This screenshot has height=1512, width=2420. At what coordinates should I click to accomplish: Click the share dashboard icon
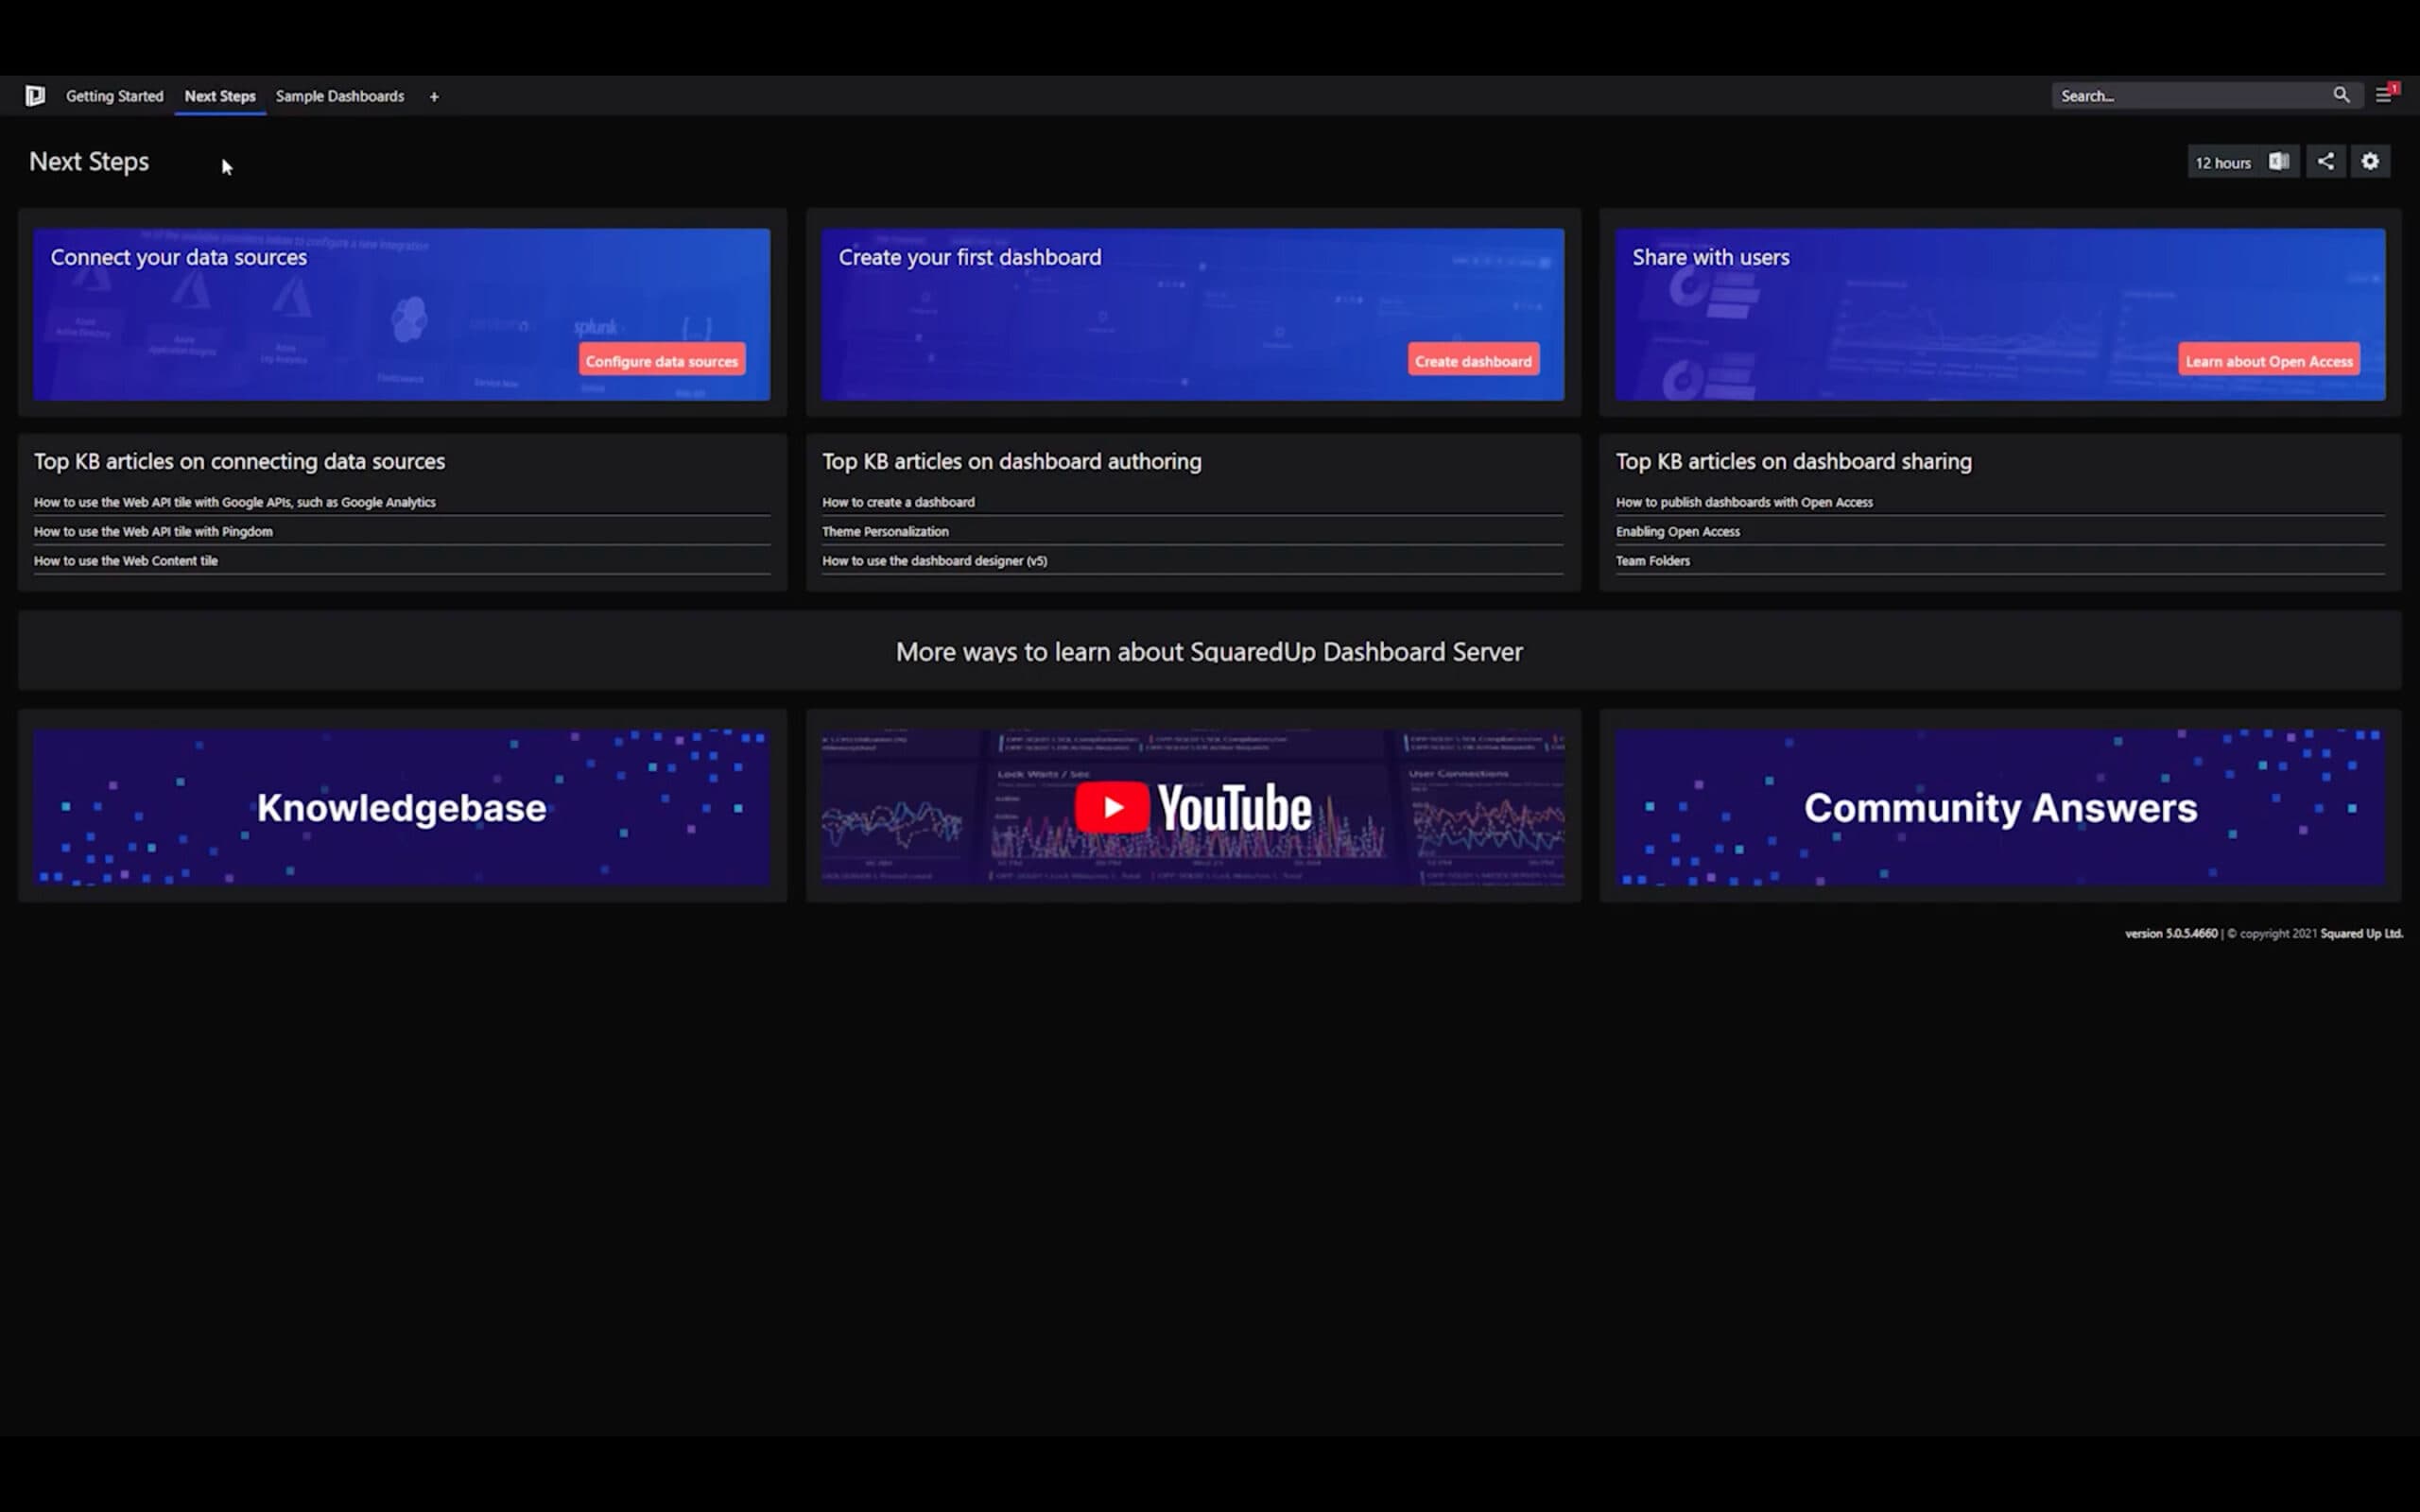pyautogui.click(x=2326, y=161)
